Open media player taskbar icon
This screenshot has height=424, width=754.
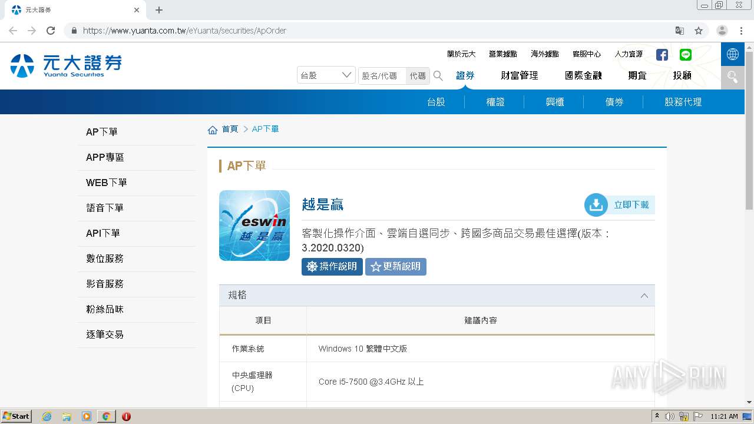(87, 416)
